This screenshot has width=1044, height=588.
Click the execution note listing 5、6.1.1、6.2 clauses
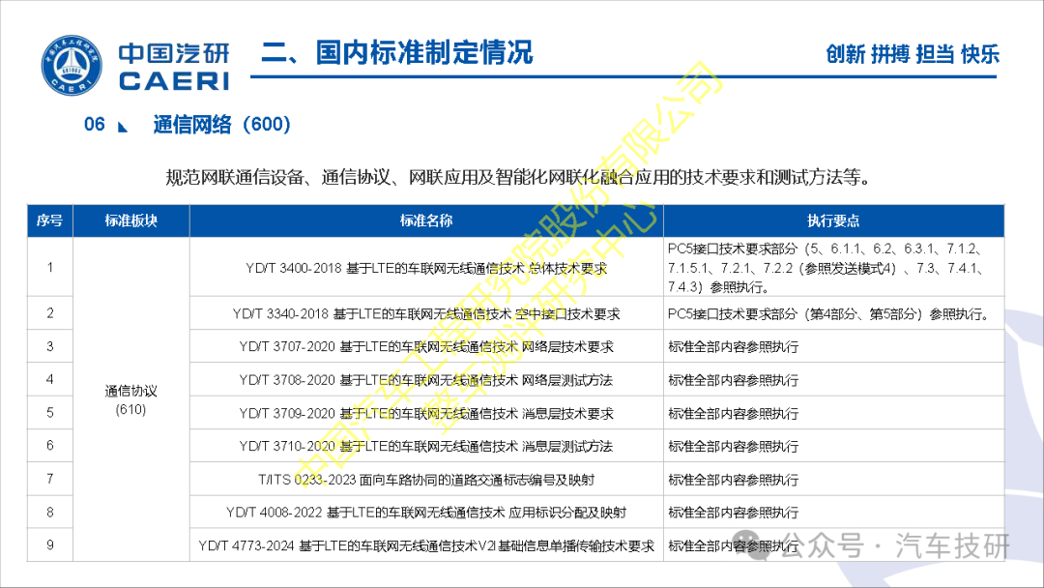pos(826,268)
